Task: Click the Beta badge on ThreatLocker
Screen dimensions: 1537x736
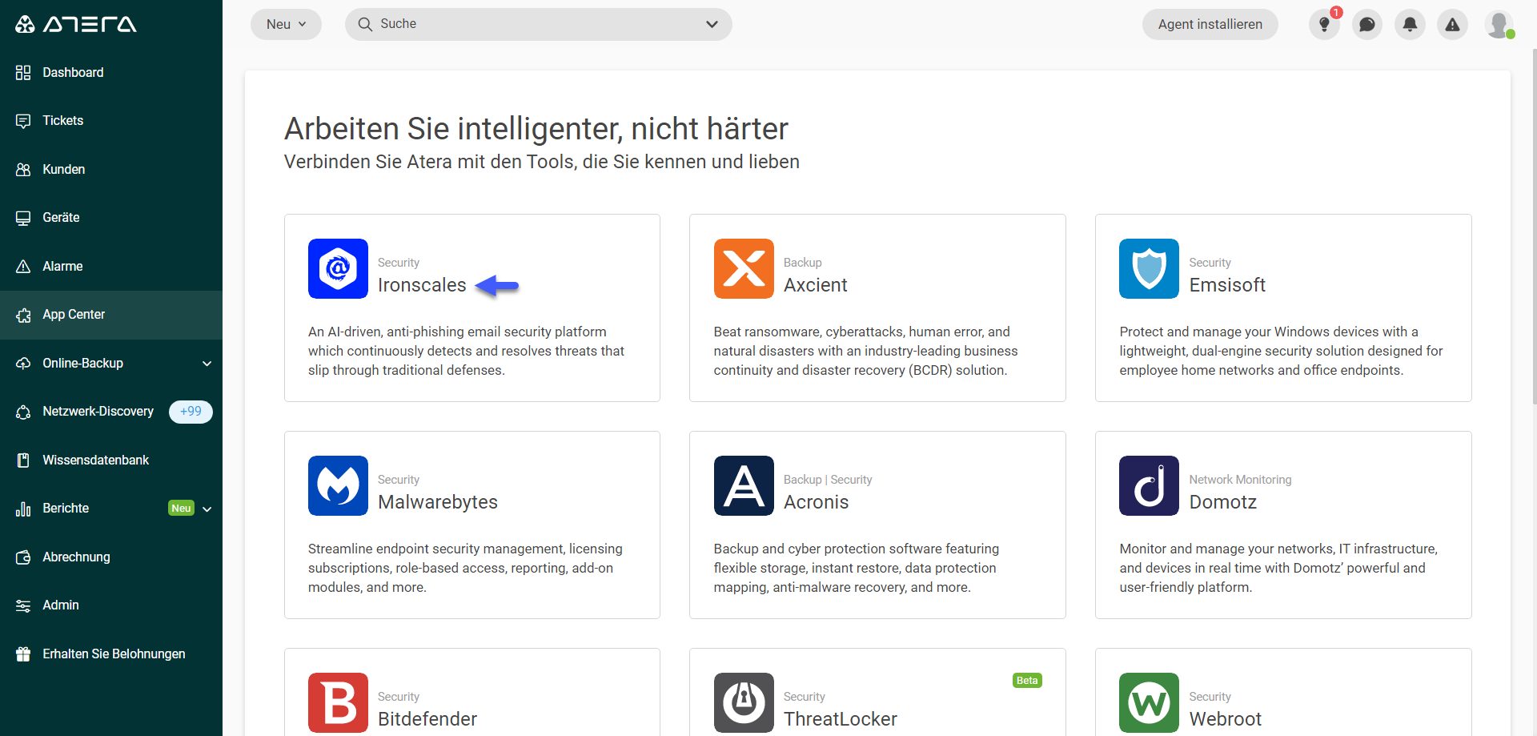Action: pyautogui.click(x=1027, y=681)
